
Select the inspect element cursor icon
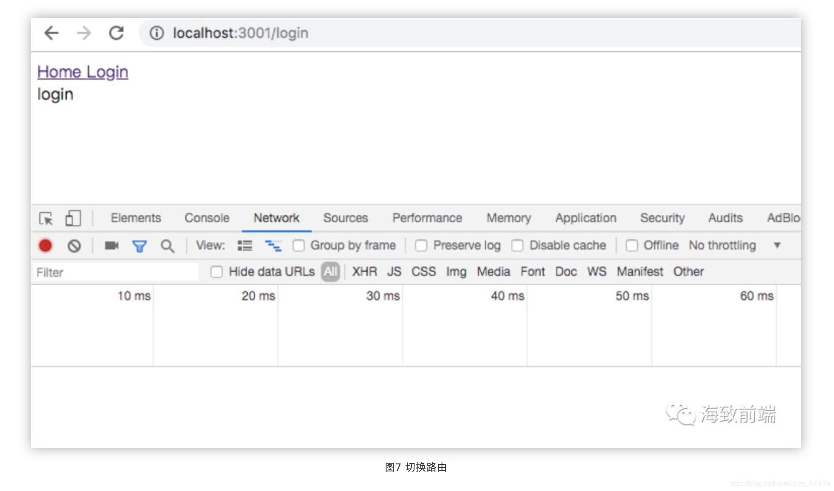pyautogui.click(x=46, y=219)
